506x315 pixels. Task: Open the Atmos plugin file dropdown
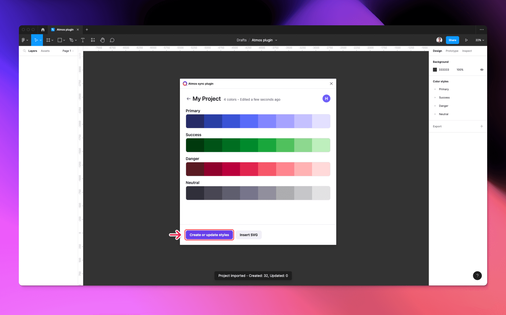click(x=277, y=40)
